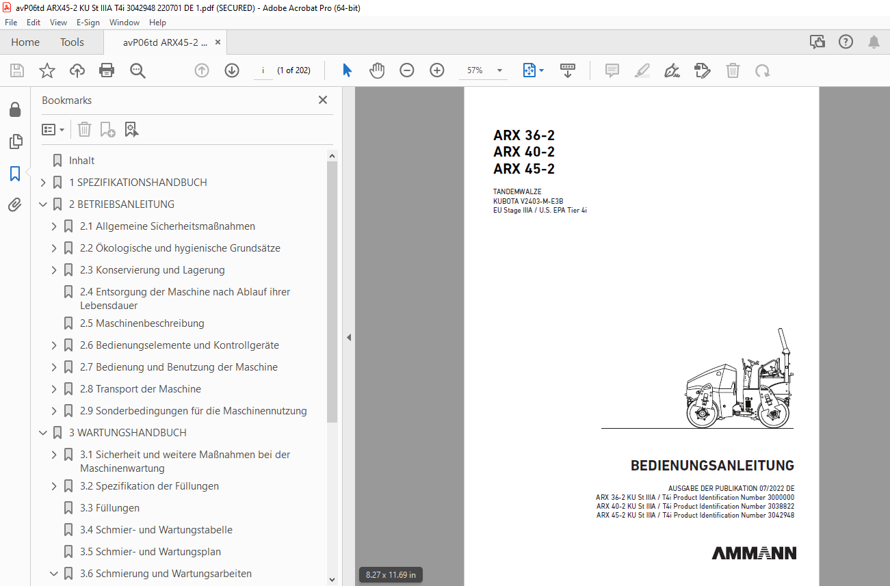Go to previous page arrow
890x586 pixels.
coord(202,70)
